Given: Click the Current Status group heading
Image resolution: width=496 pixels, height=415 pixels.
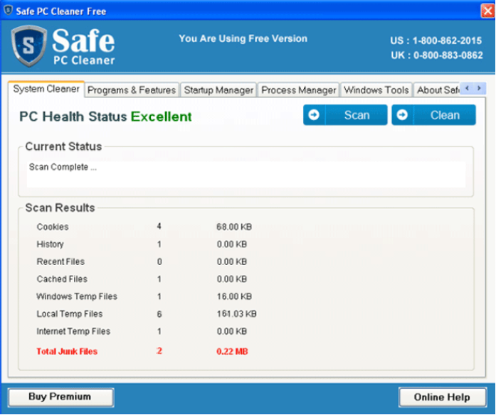Looking at the screenshot, I should point(63,146).
